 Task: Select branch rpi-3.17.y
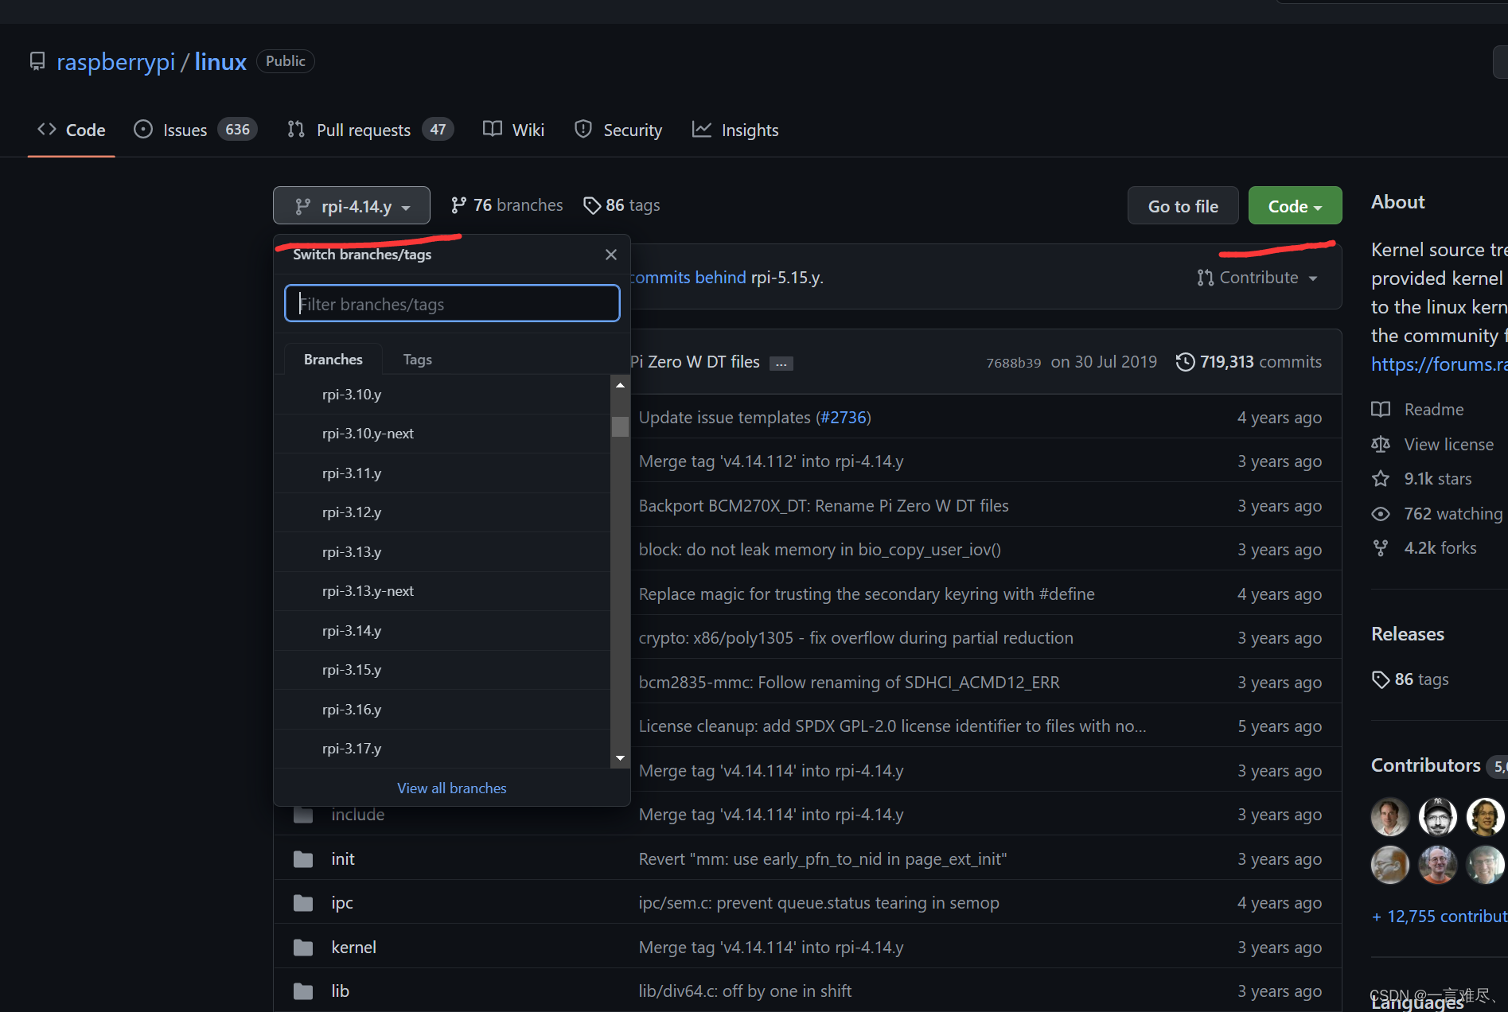coord(442,749)
